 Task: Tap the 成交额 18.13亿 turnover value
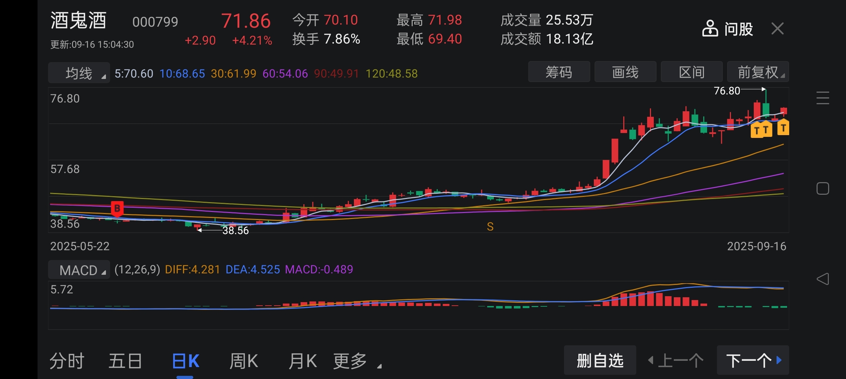546,39
